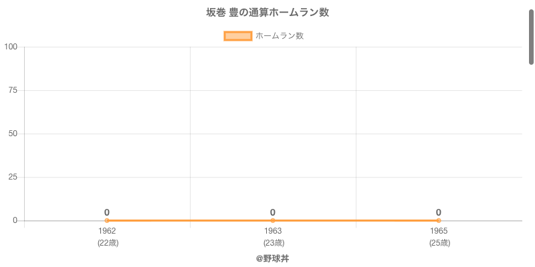The height and width of the screenshot is (267, 535).
Task: Click the 1965 data point marker
Action: [439, 220]
